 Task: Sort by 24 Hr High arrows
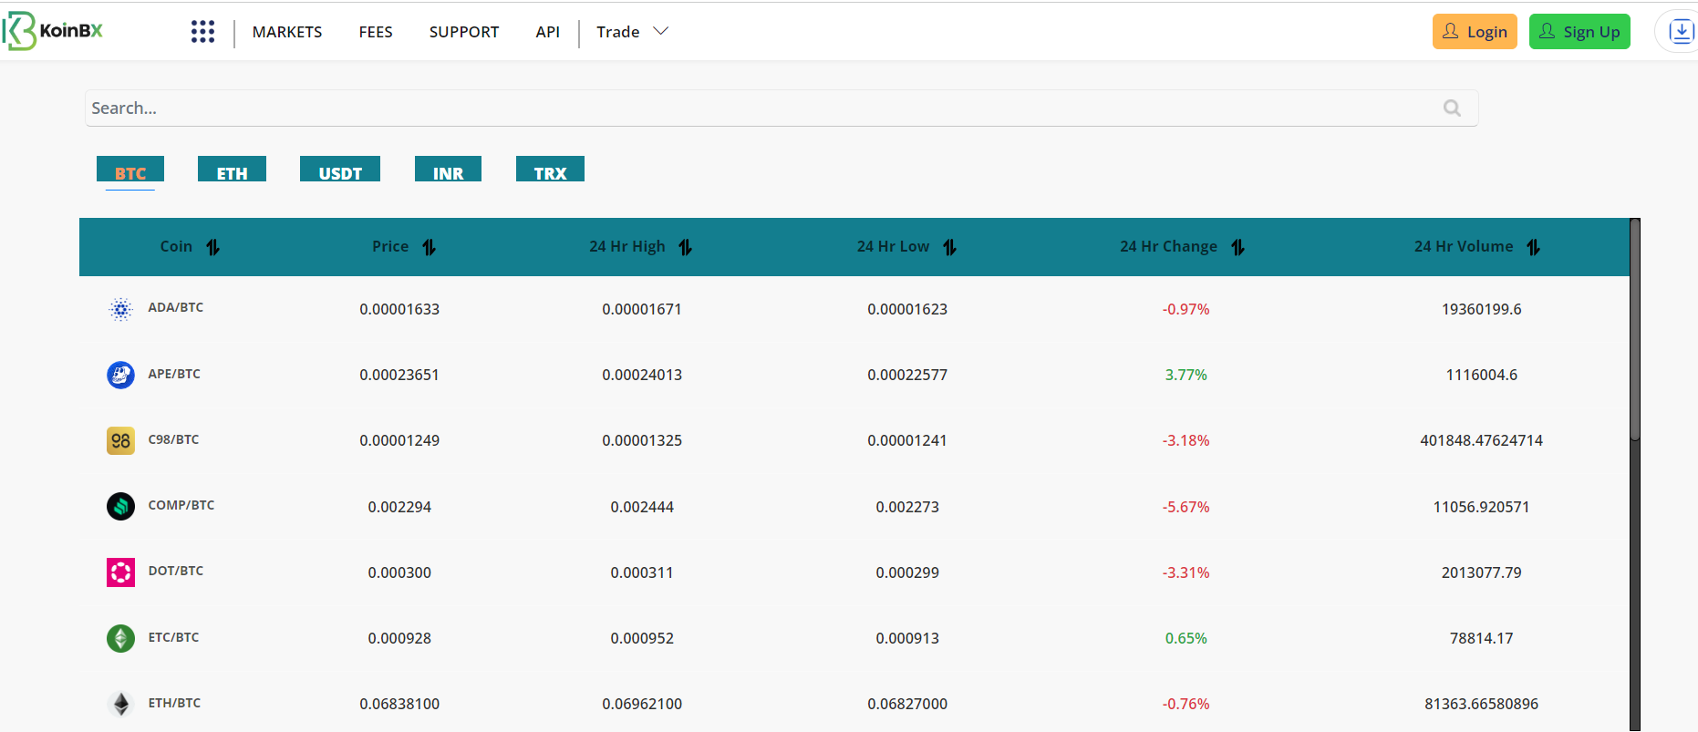click(x=686, y=247)
